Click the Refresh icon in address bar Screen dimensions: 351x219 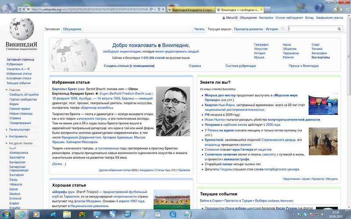tap(20, 9)
